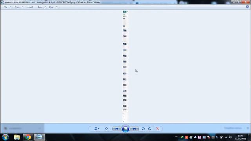Click the OneNote tray icon
251x141 pixels.
200,137
